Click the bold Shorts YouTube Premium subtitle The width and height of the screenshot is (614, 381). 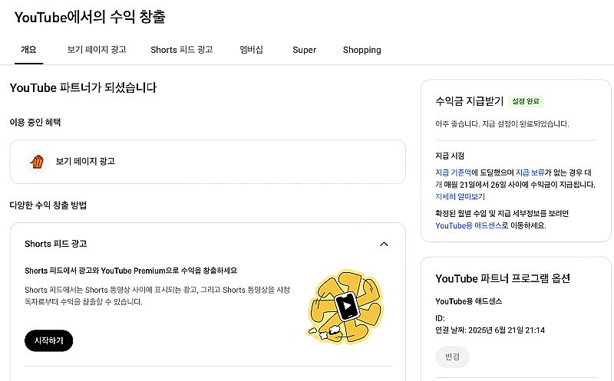(x=130, y=271)
